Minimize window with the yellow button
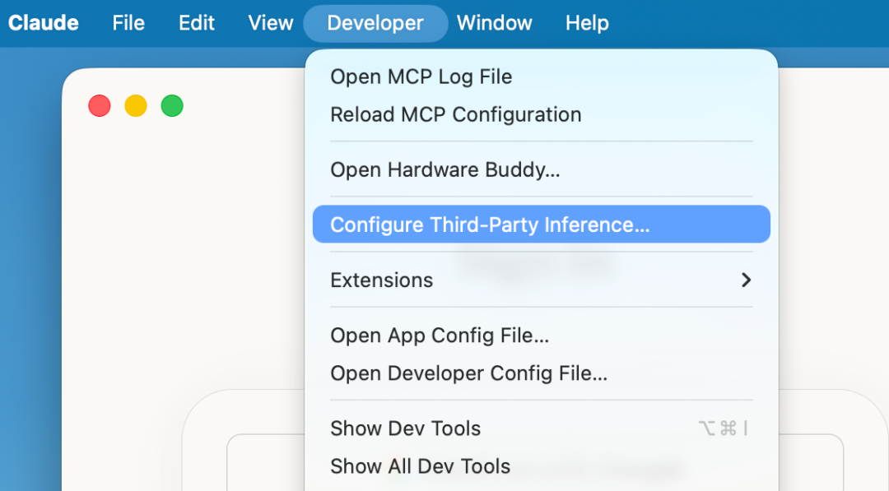The image size is (889, 491). (x=136, y=106)
